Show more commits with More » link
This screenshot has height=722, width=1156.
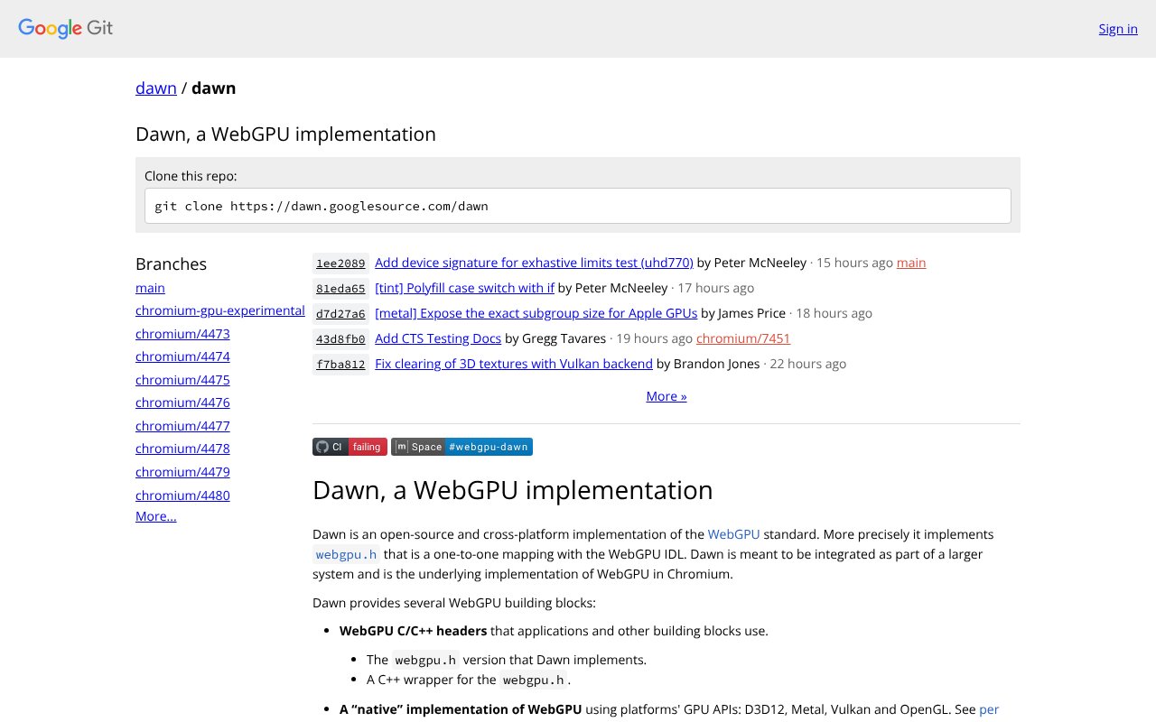[666, 396]
